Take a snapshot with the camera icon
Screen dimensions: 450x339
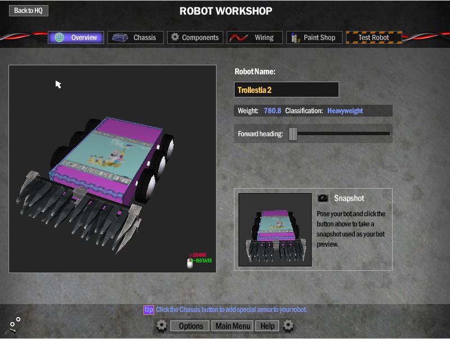point(323,198)
